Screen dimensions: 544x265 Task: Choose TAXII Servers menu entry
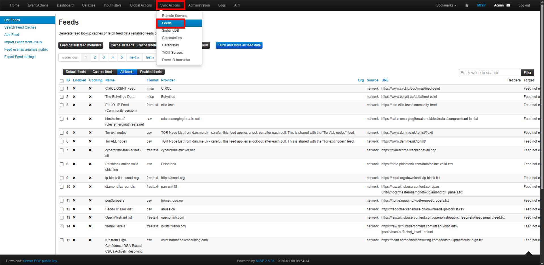tap(179, 53)
